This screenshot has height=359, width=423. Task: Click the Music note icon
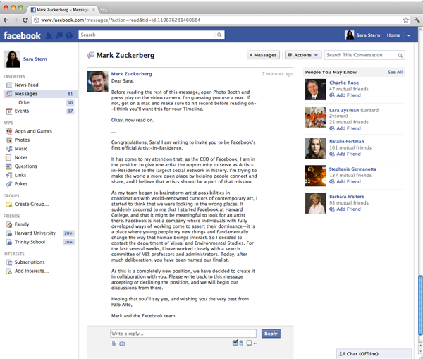[x=9, y=149]
